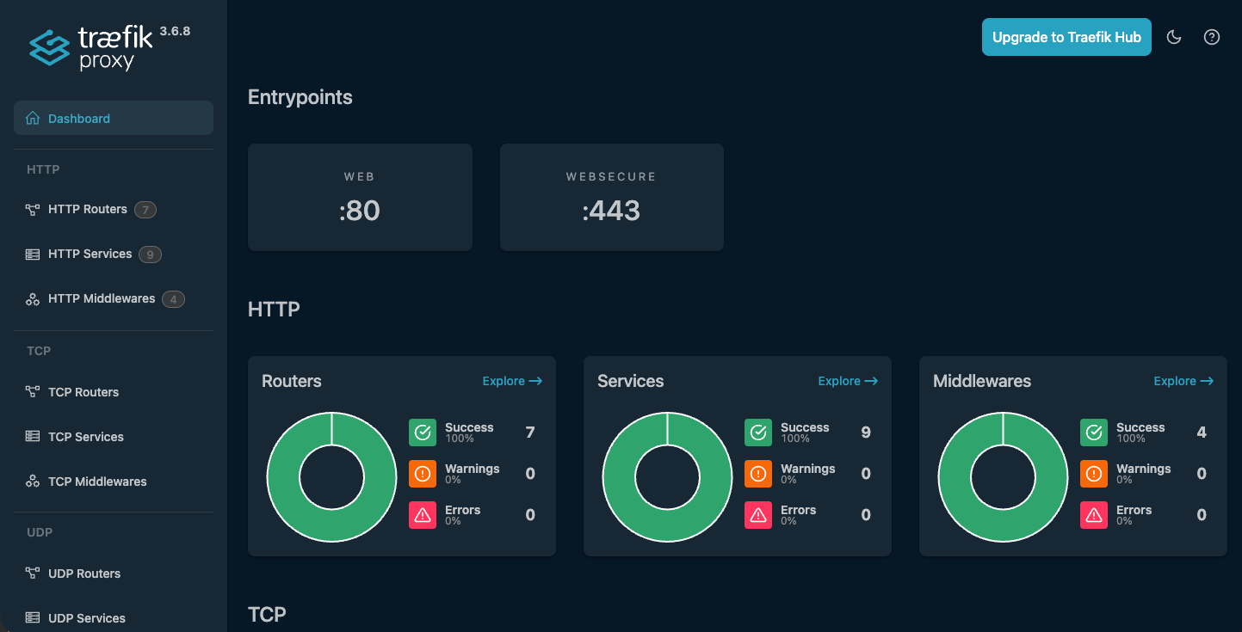This screenshot has height=632, width=1242.
Task: Click the HTTP Middlewares sidebar icon
Action: (x=33, y=299)
